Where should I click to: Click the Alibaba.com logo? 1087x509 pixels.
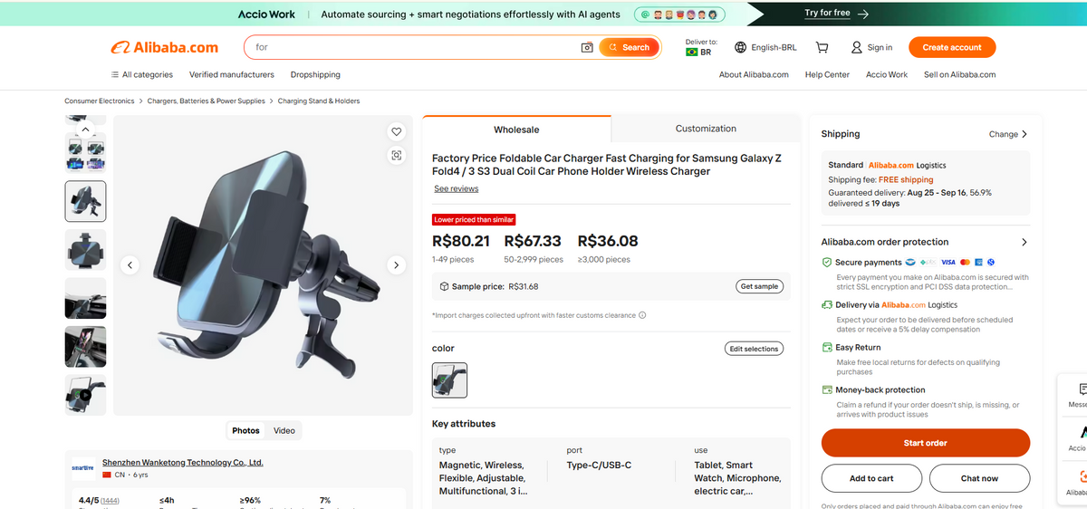(164, 47)
